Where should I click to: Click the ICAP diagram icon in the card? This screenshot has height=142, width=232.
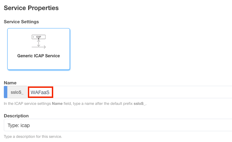click(39, 41)
